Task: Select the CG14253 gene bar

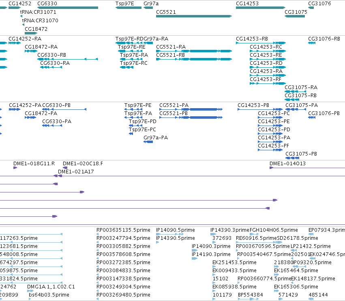Action: pos(261,8)
